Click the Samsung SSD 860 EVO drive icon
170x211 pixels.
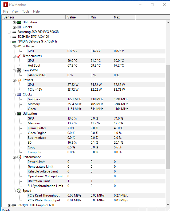(14, 32)
